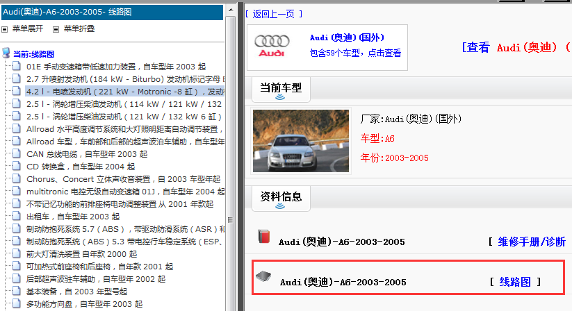572x311 pixels.
Task: Click the 当前:线路图 root node label
Action: point(33,54)
